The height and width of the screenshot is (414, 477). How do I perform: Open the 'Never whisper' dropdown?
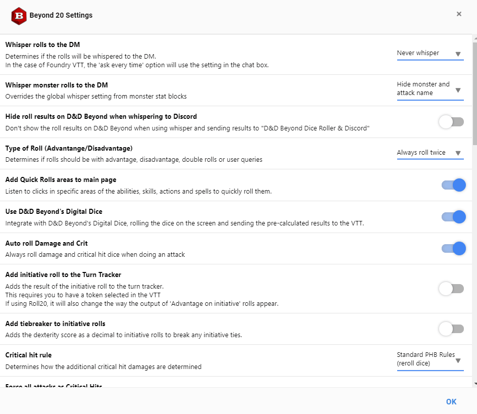tap(430, 53)
